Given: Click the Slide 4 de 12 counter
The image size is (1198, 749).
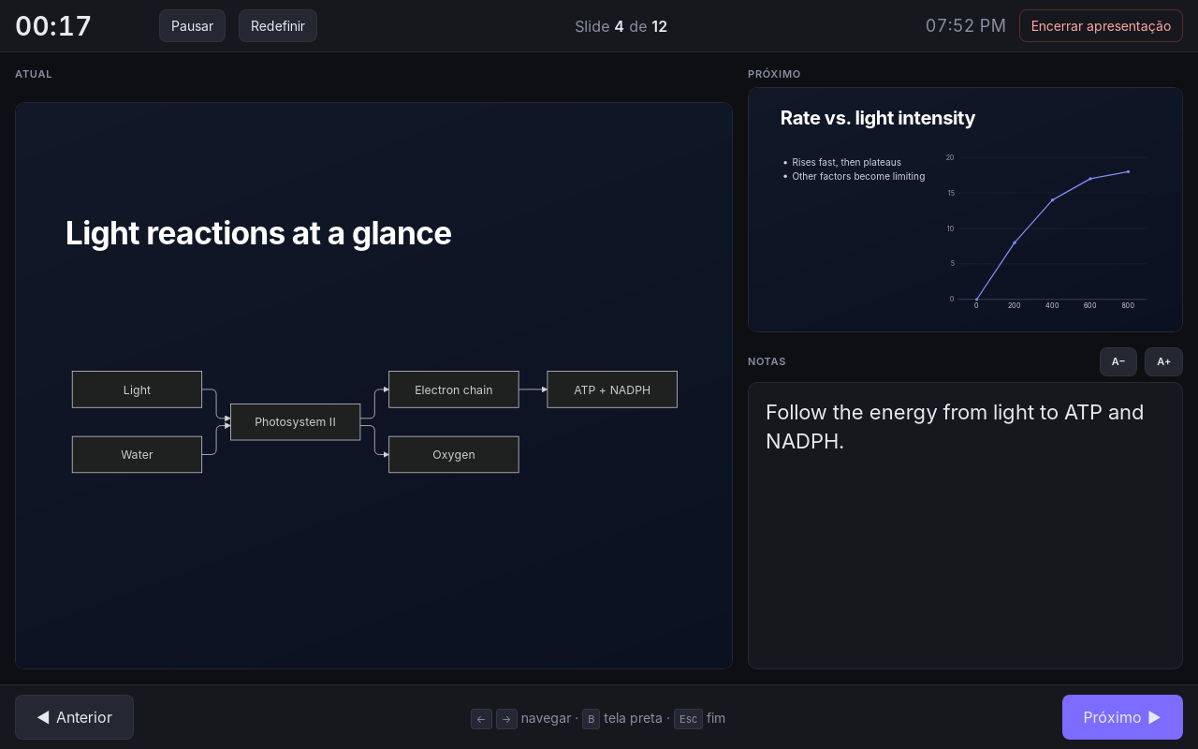Looking at the screenshot, I should (x=621, y=26).
